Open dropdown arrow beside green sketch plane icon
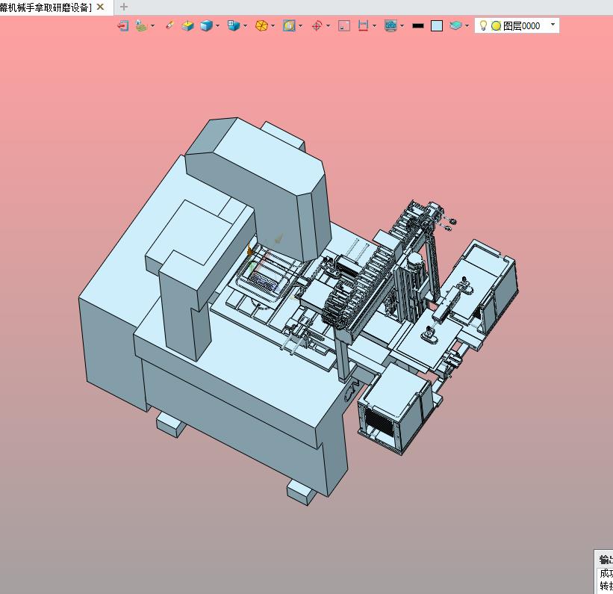The image size is (613, 594). (152, 26)
